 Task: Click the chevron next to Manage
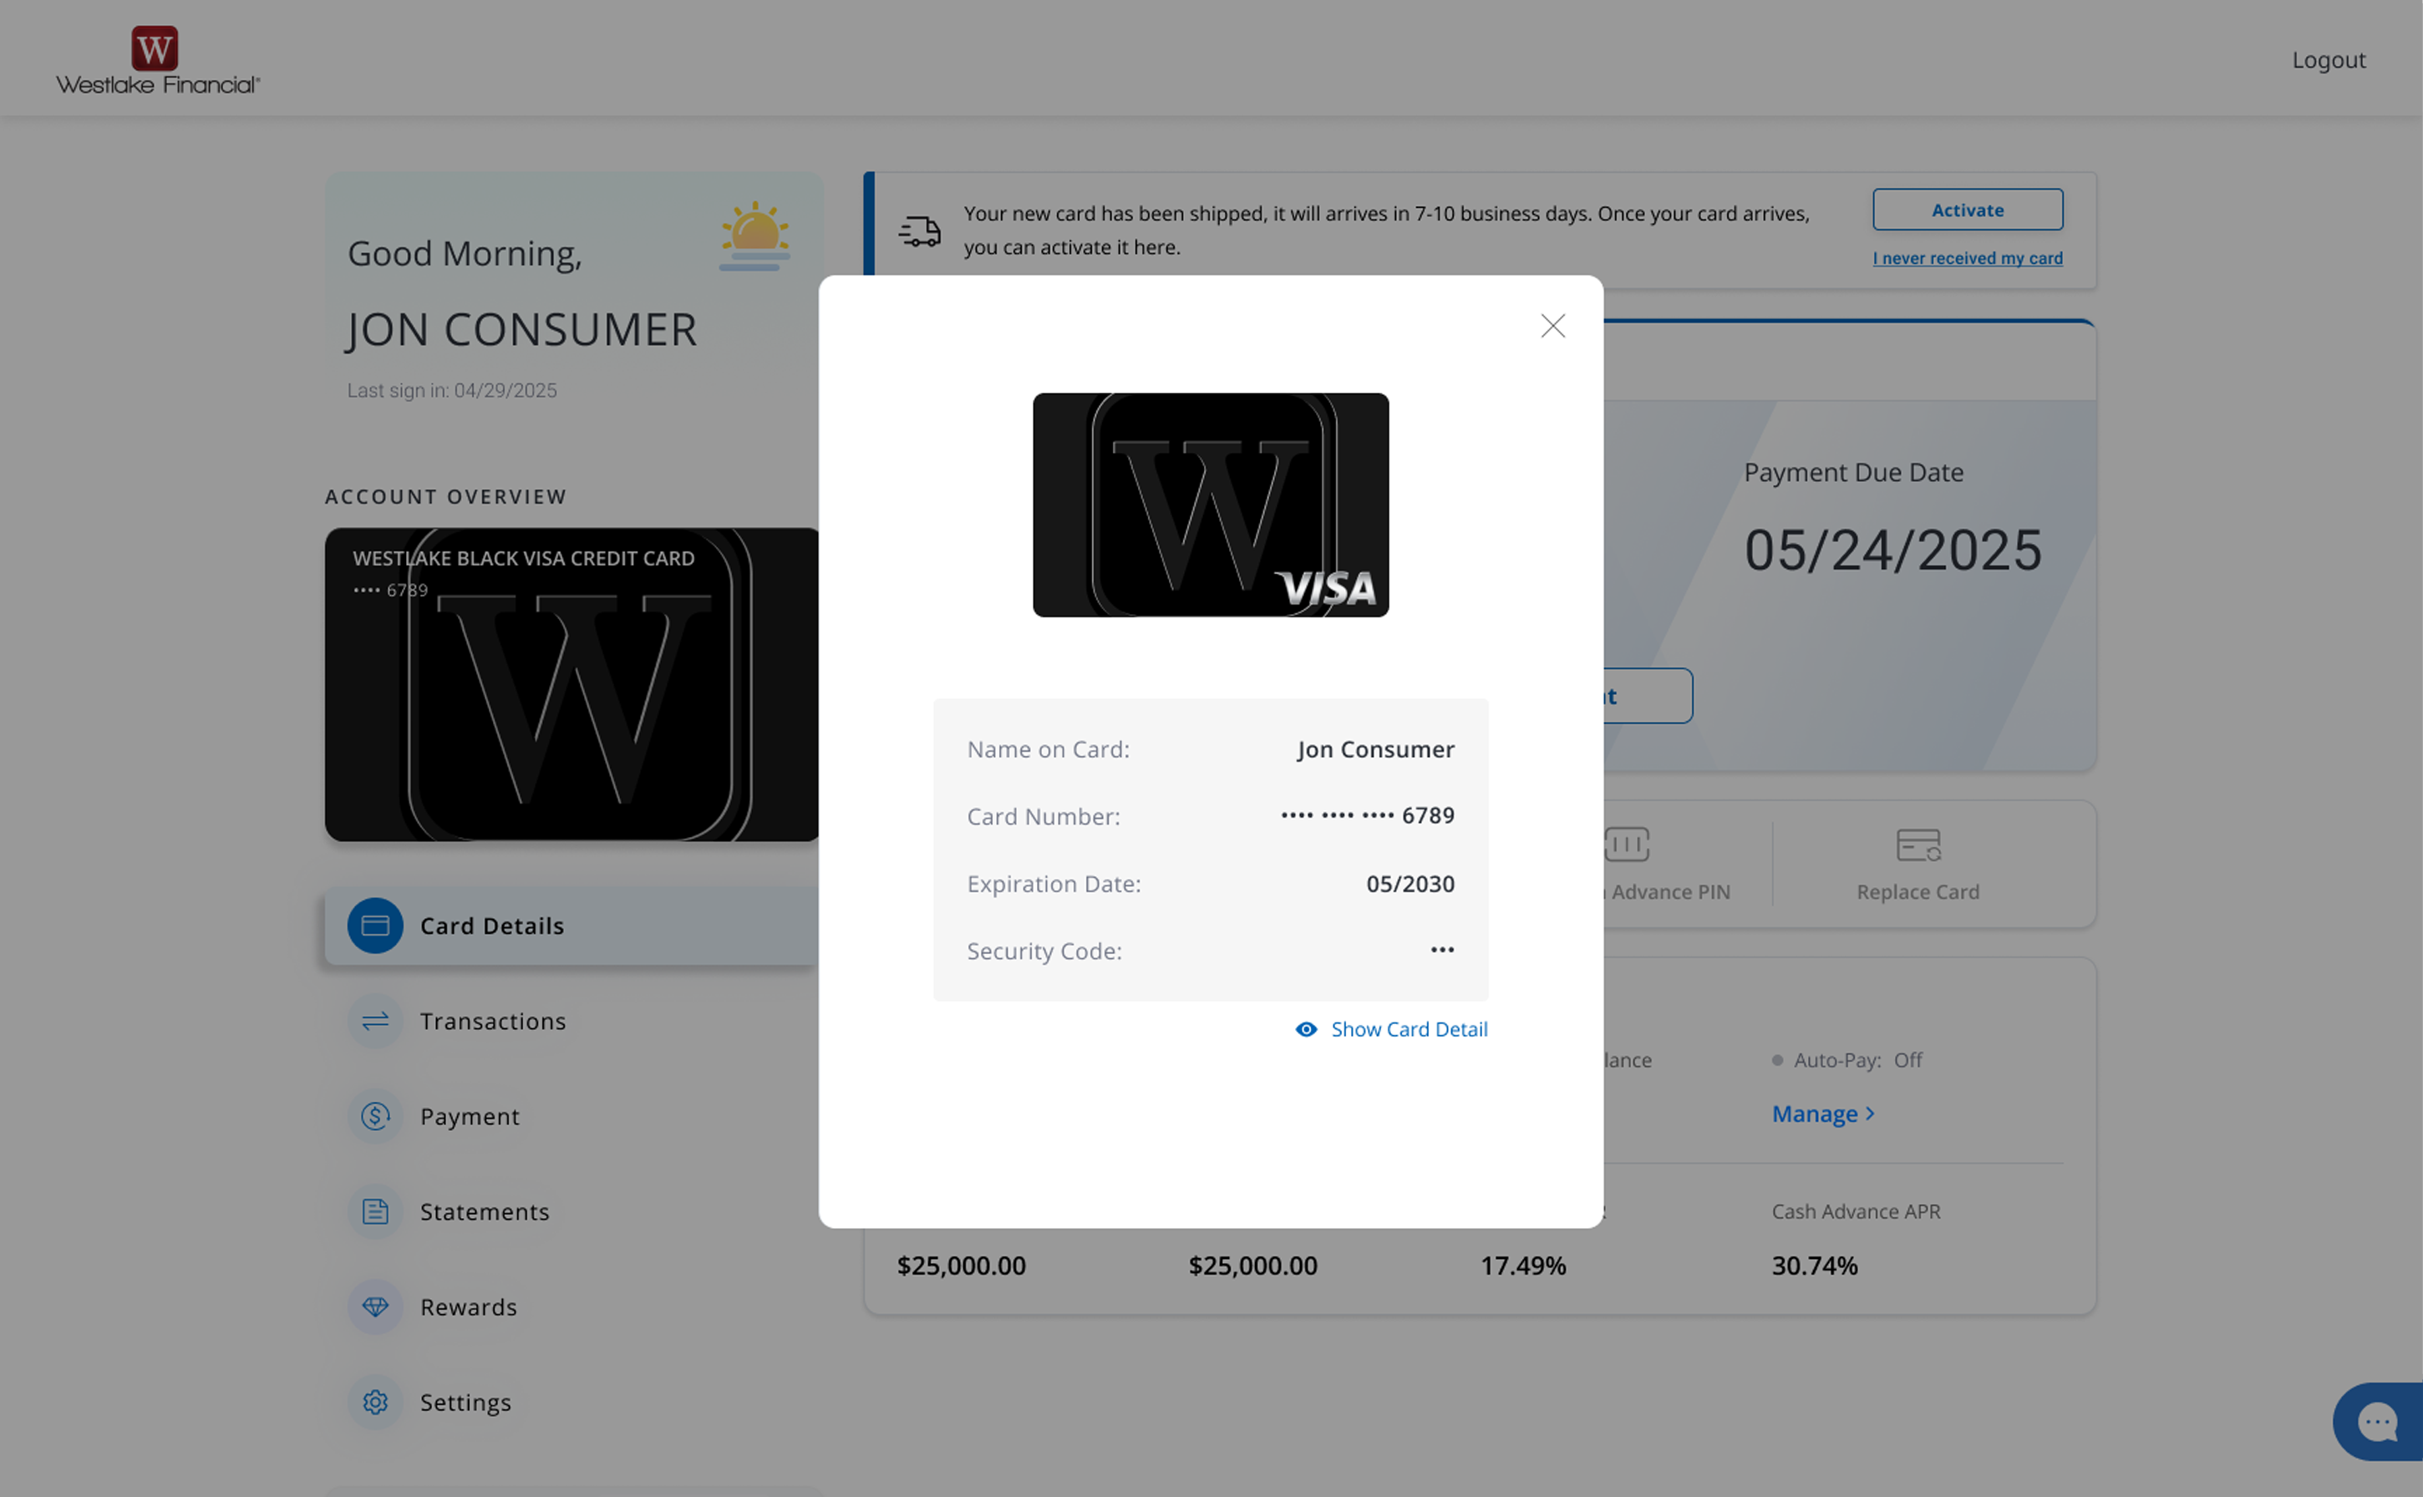(1870, 1114)
